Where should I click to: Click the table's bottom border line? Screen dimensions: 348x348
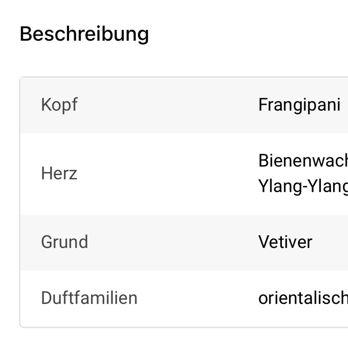184,327
